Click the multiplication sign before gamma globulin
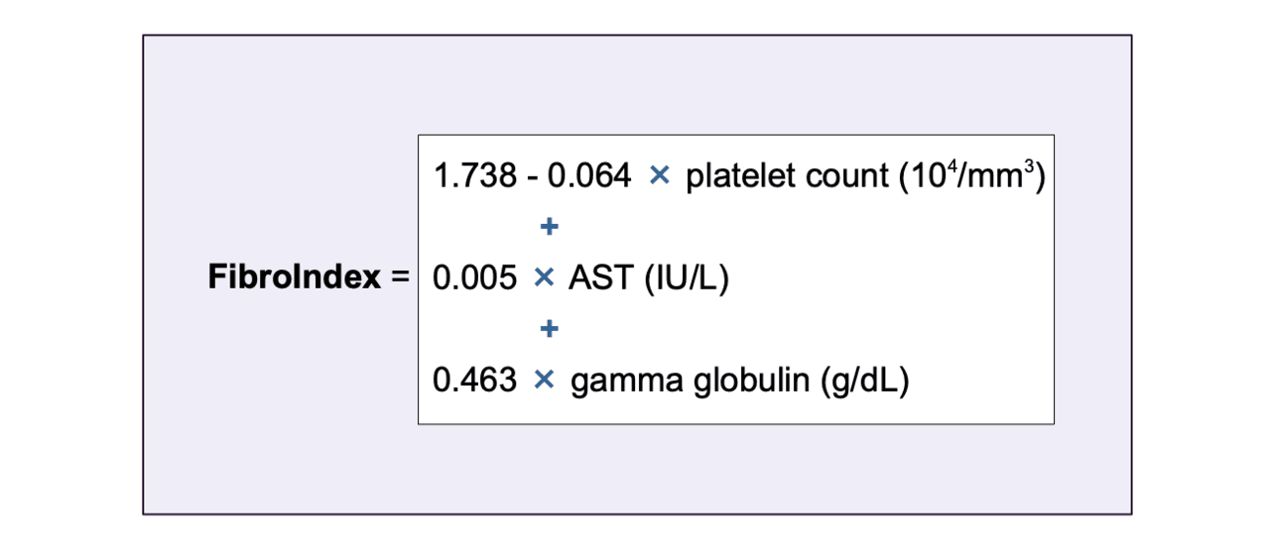Viewport: 1270px width, 551px height. pos(544,380)
